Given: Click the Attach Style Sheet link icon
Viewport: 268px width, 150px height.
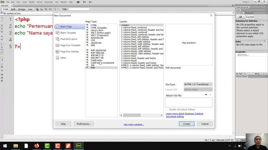Looking at the screenshot, I should [x=206, y=95].
